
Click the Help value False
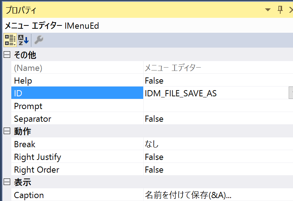pyautogui.click(x=154, y=81)
